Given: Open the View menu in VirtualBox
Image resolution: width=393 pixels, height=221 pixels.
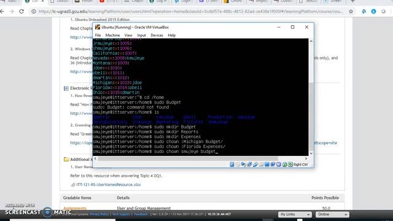Looking at the screenshot, I should 128,36.
